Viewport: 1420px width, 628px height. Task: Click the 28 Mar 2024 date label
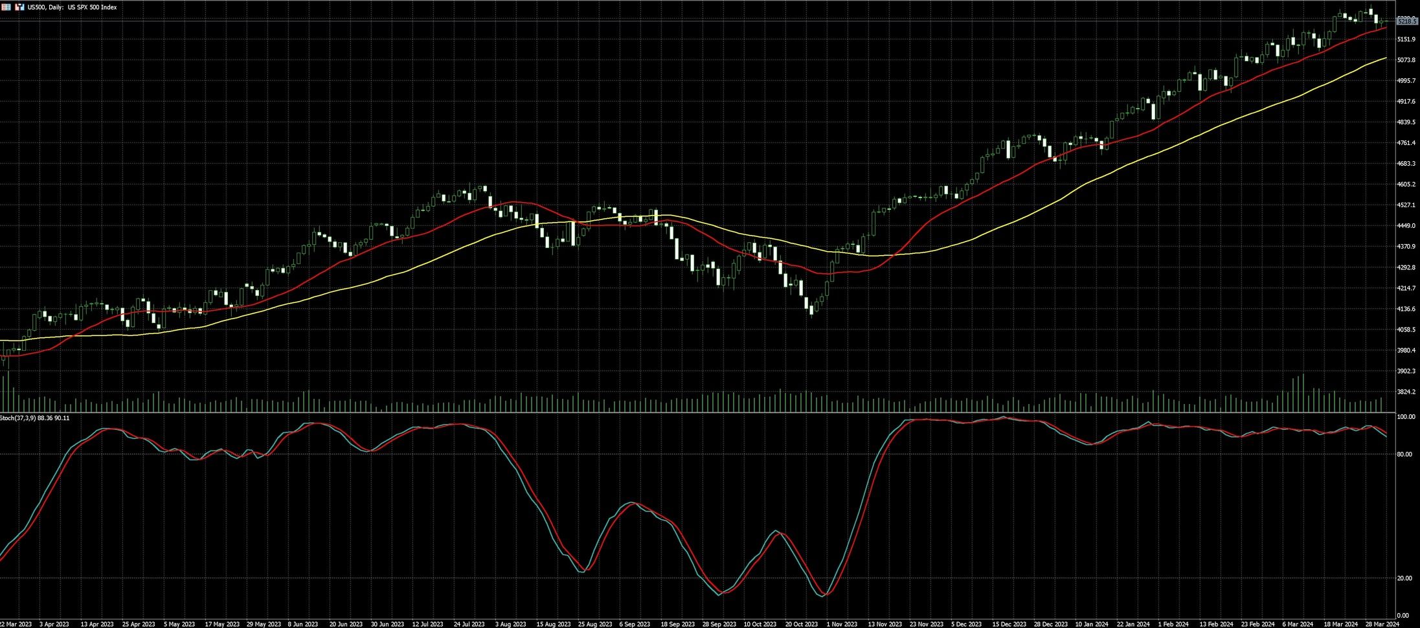(x=1383, y=624)
